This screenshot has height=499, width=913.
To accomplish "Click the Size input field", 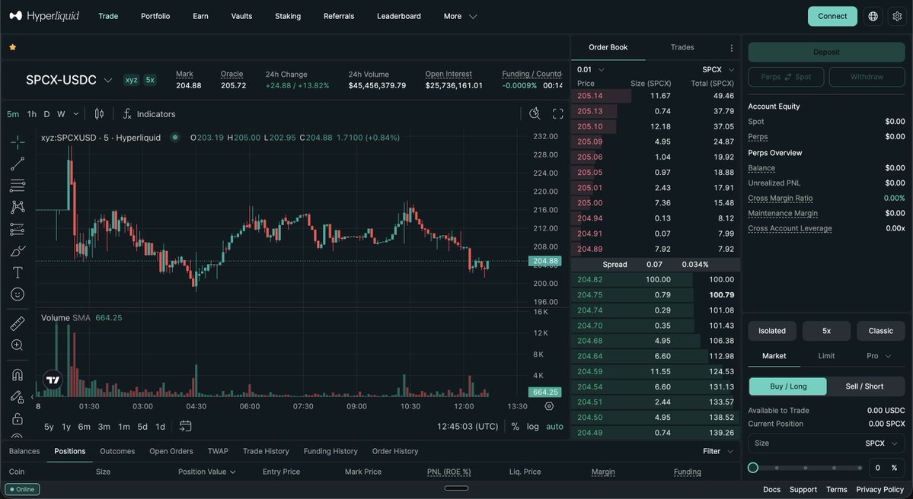I will [x=826, y=443].
